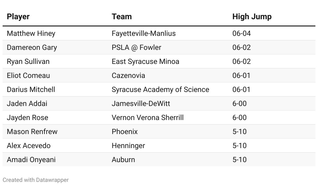This screenshot has width=318, height=186.
Task: Select the Jayden Rose player cell
Action: [x=28, y=118]
